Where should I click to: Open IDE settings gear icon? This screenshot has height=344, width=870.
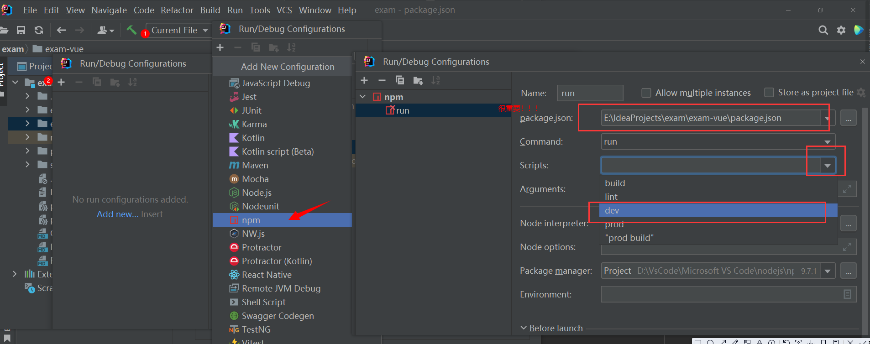(x=841, y=30)
